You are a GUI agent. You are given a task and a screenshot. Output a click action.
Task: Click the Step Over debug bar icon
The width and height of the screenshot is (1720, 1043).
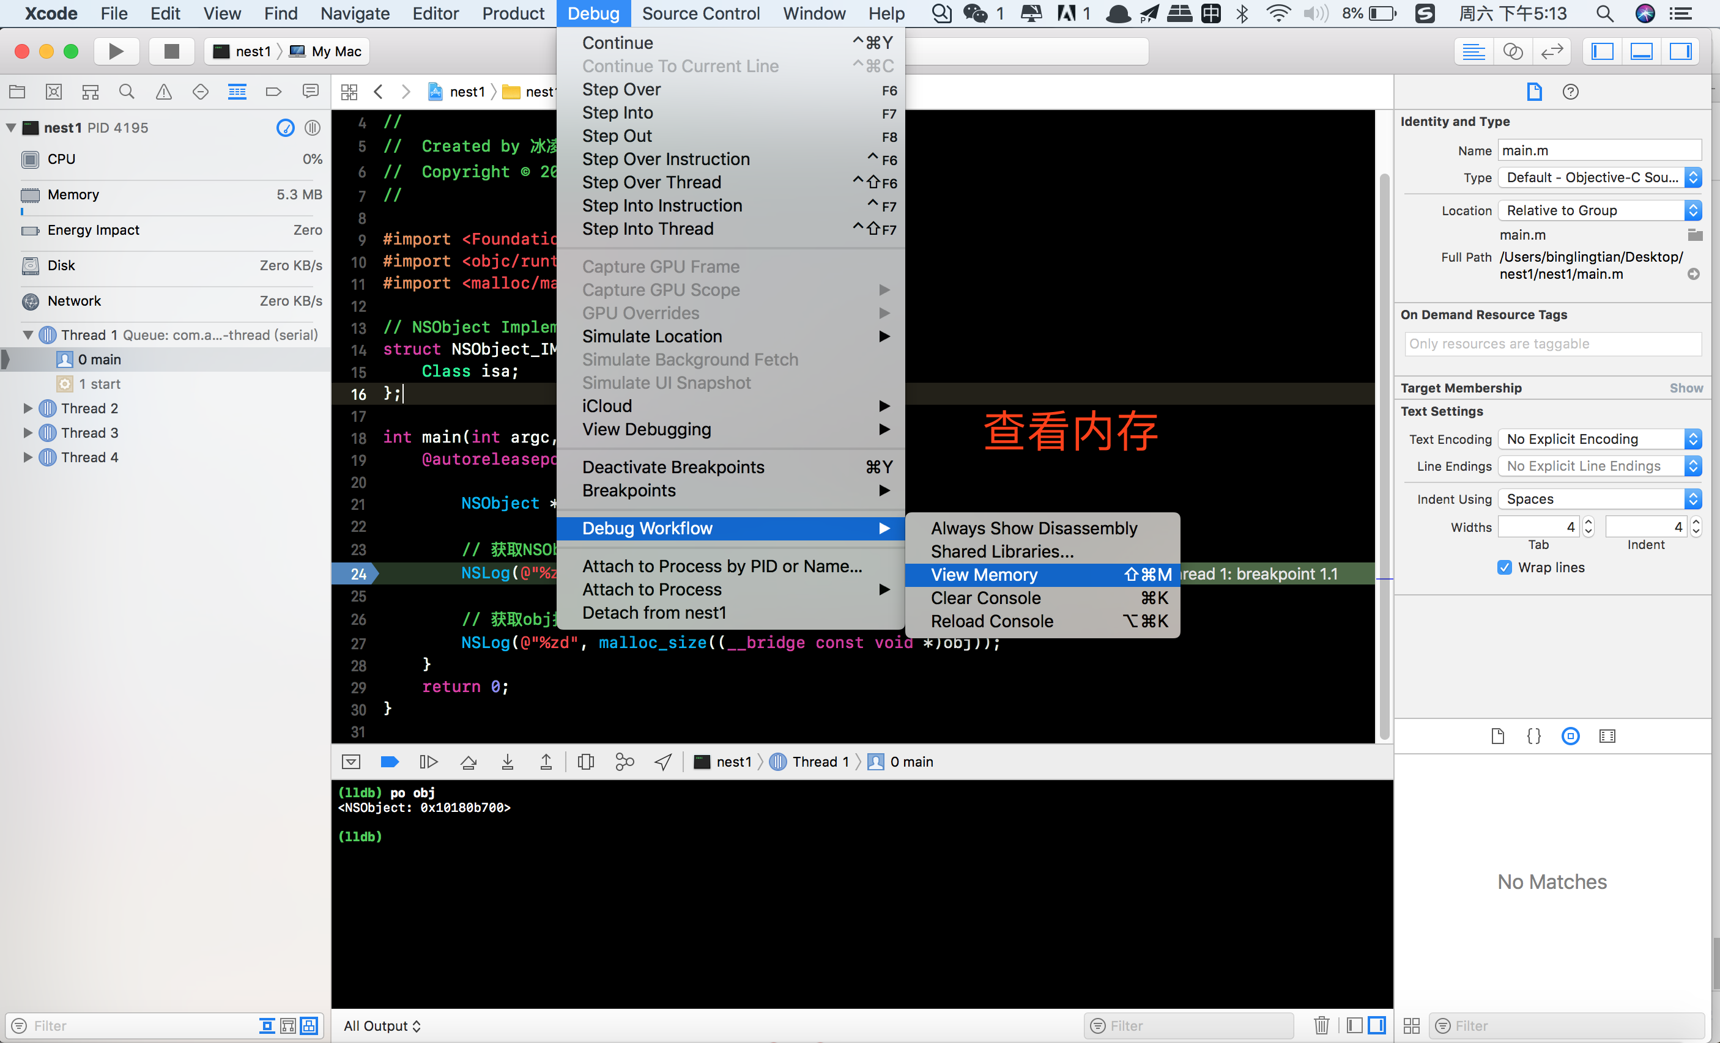click(x=469, y=762)
